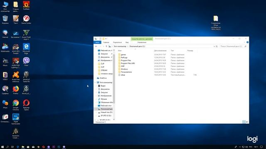Select ASUS GPU Tweak II desktop icon

click(x=16, y=49)
